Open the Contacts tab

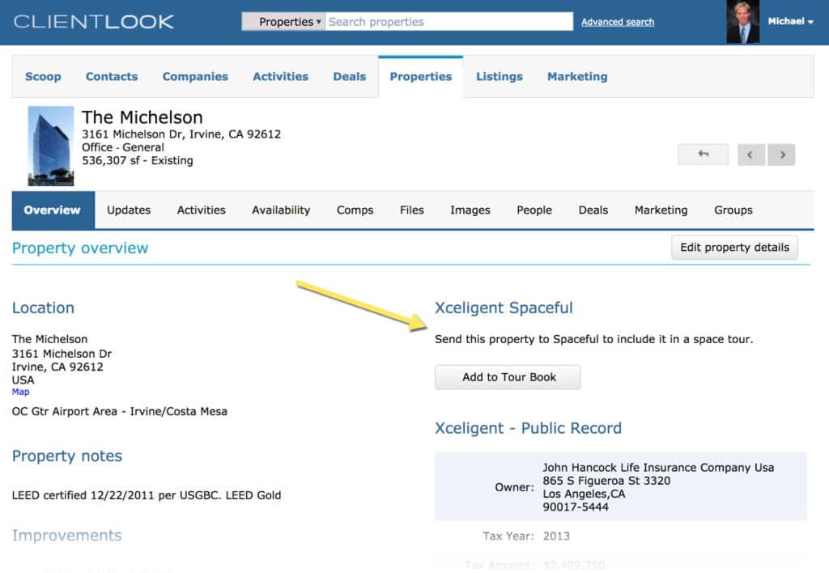112,77
